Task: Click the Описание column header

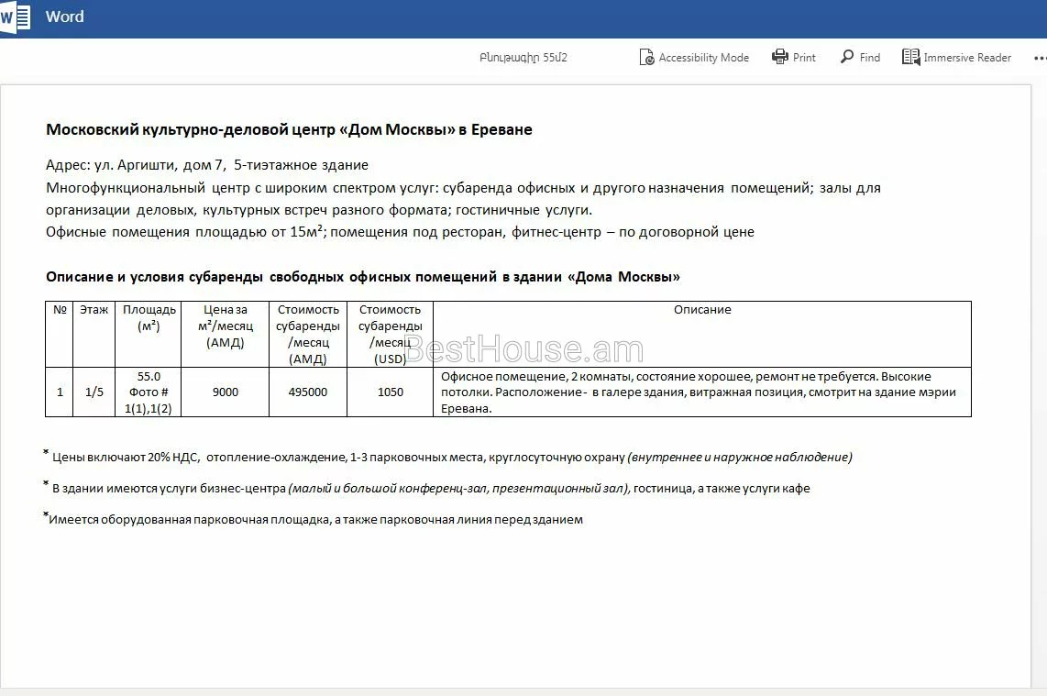Action: tap(701, 310)
